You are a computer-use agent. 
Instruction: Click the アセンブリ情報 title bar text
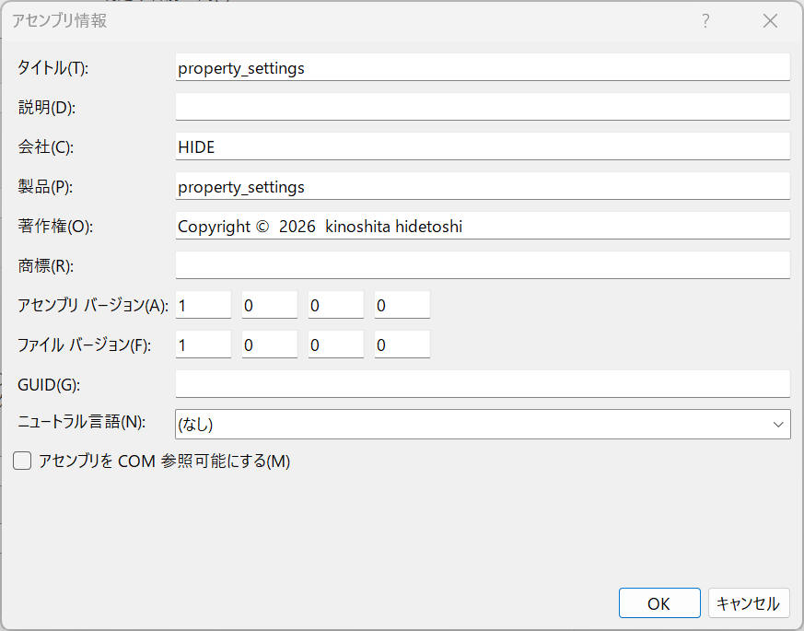pos(60,20)
